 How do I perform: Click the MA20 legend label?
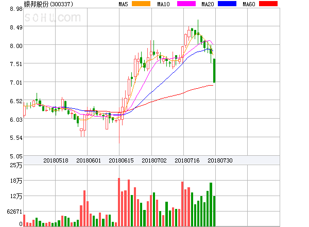208,4
